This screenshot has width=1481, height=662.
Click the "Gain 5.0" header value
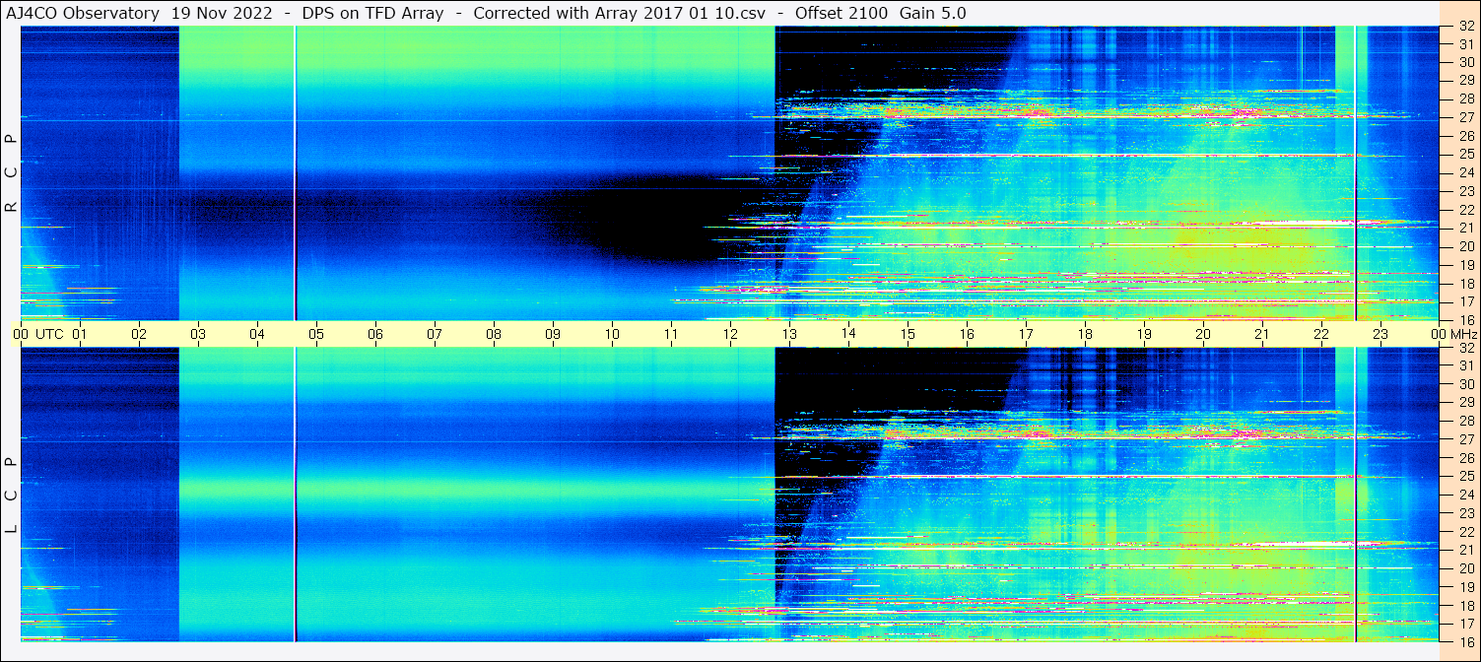(x=933, y=13)
